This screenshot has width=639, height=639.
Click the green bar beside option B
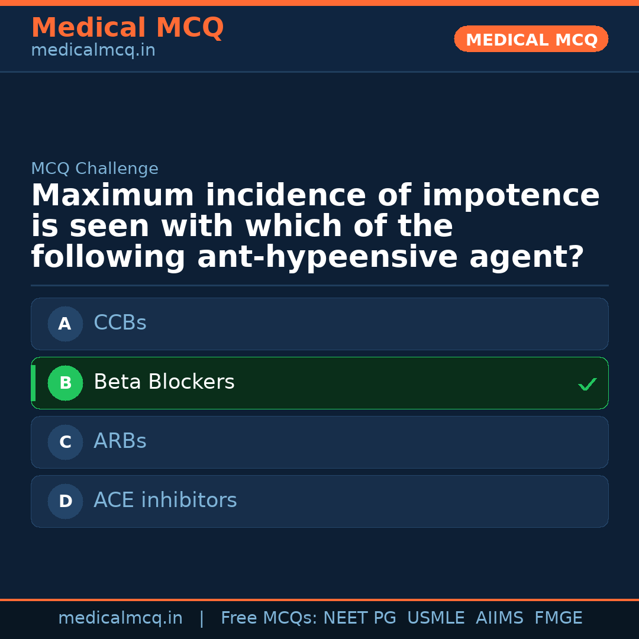click(33, 383)
